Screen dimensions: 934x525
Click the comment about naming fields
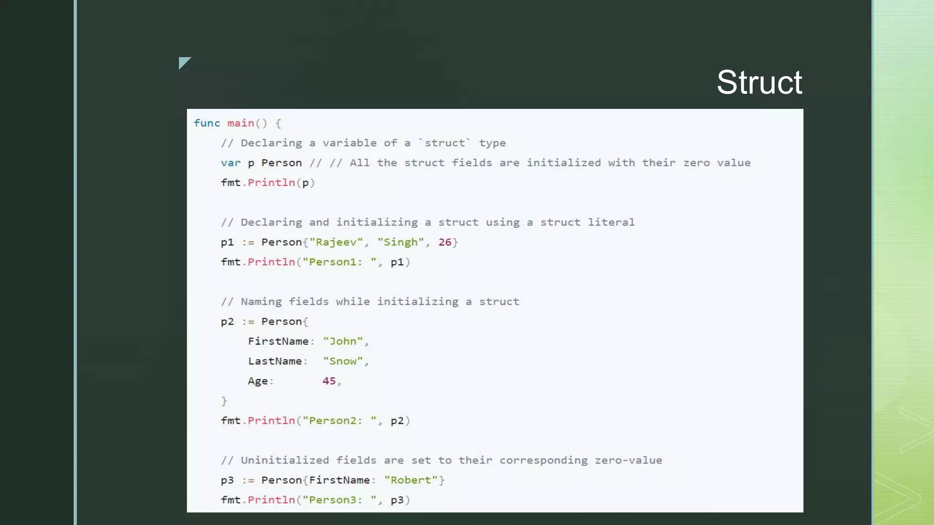370,302
